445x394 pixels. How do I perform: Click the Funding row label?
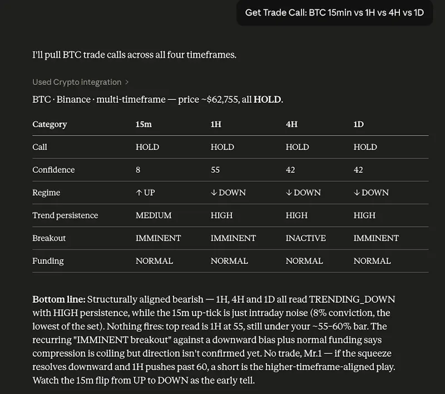[x=48, y=261]
